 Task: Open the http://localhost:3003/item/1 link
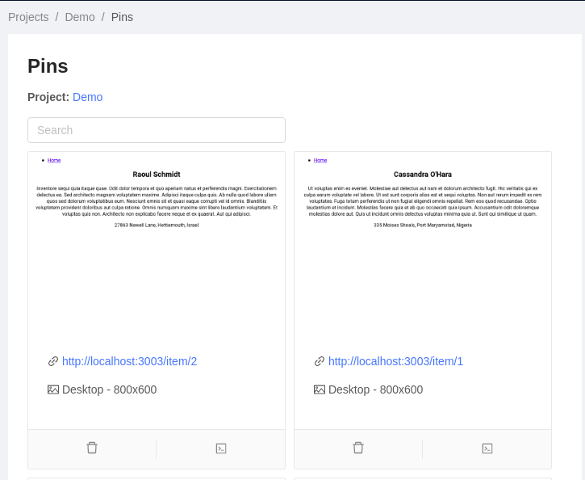[x=395, y=361]
